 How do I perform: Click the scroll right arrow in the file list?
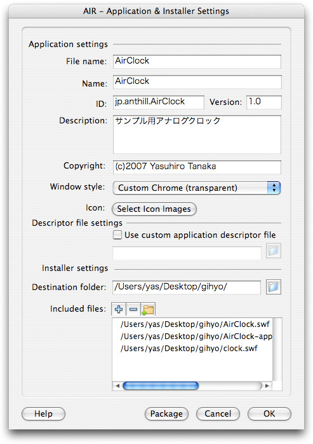267,385
